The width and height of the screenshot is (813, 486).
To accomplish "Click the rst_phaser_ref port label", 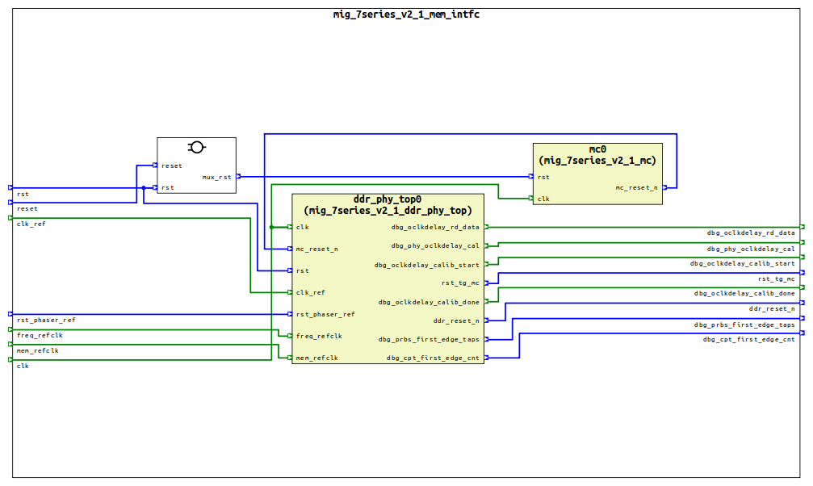I will point(44,320).
